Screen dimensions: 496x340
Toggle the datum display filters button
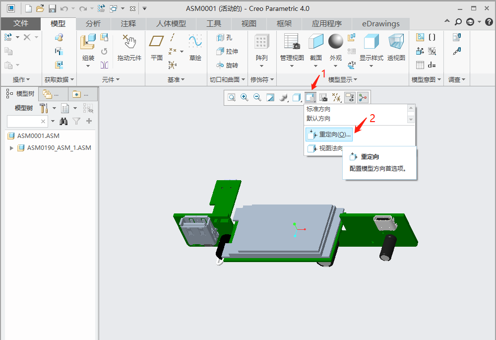coord(337,98)
